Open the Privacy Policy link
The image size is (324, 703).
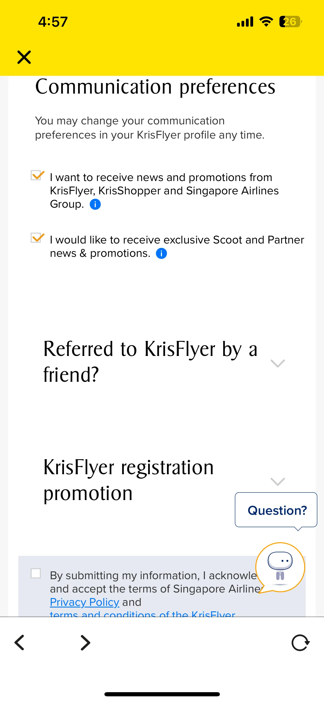(84, 602)
